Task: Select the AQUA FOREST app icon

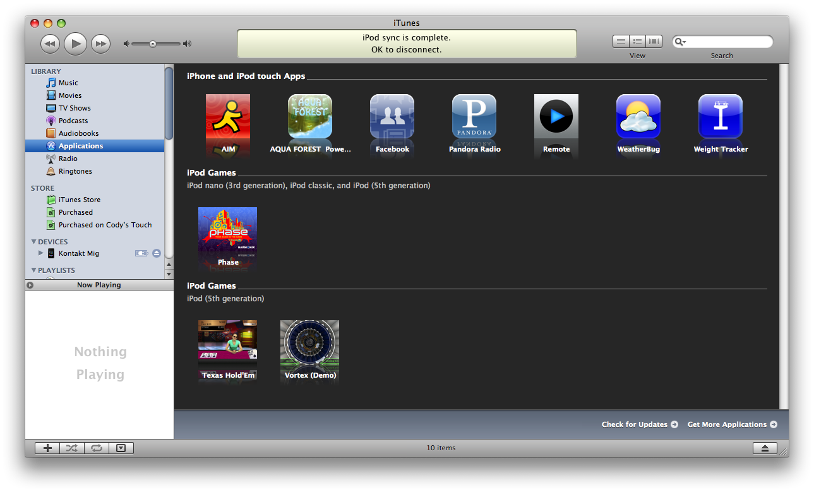Action: (310, 116)
